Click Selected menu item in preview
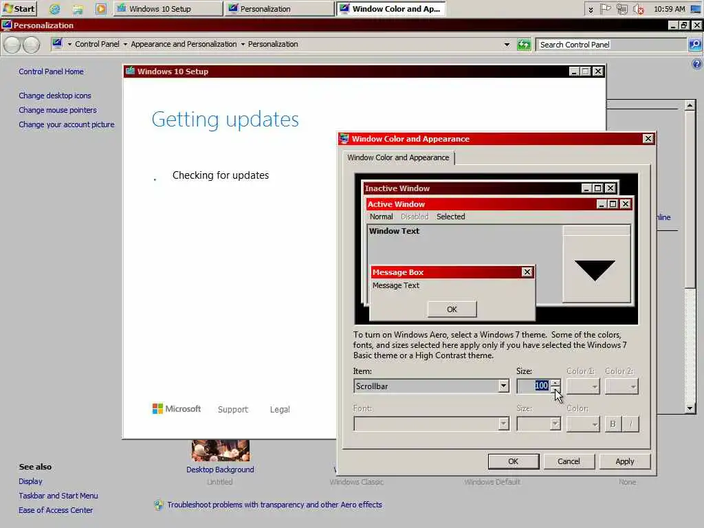 pyautogui.click(x=451, y=217)
